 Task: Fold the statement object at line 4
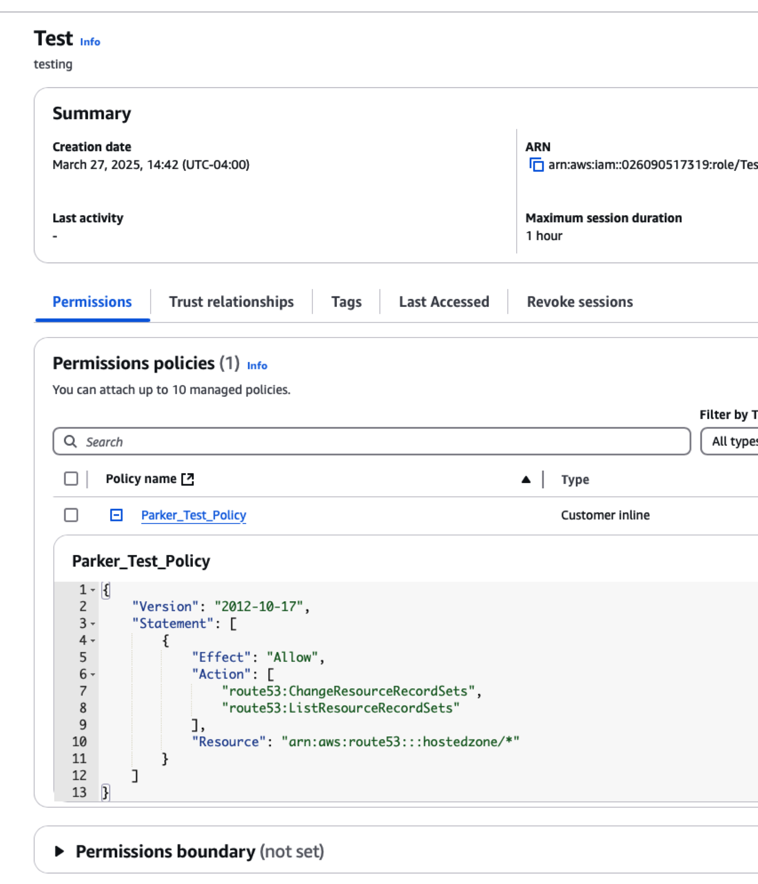(93, 641)
